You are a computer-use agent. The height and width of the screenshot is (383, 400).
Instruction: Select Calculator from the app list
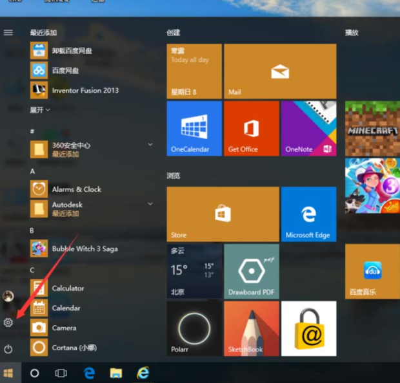(68, 288)
